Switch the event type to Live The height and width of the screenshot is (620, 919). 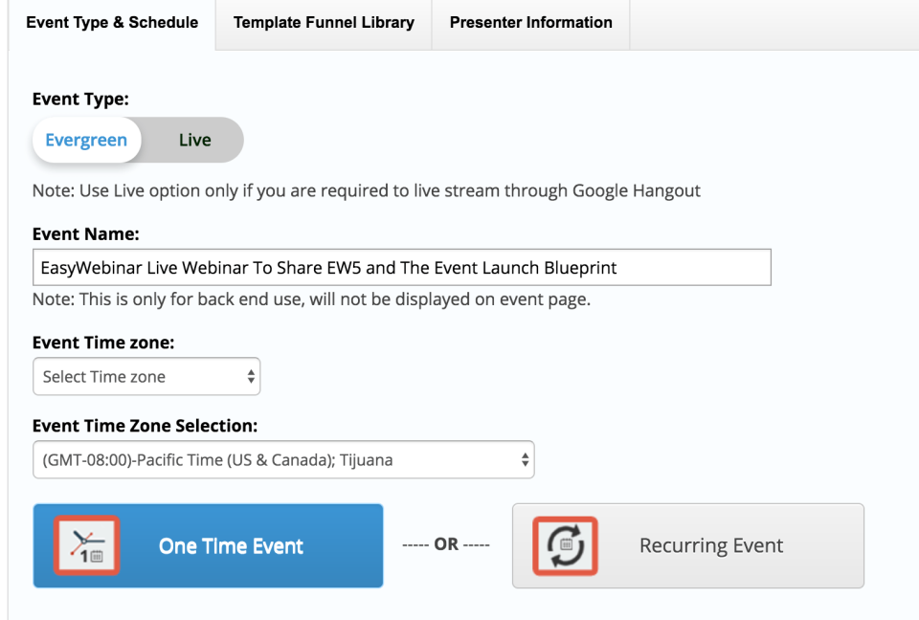[x=194, y=140]
